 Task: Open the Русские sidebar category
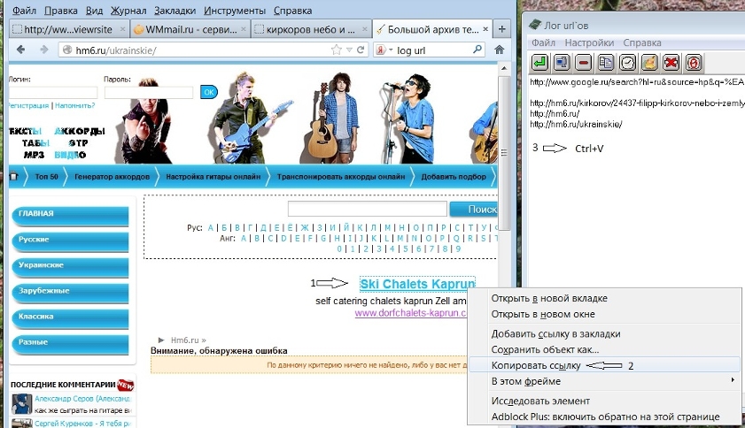tap(70, 241)
